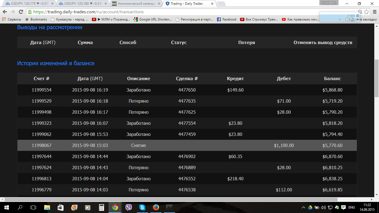The width and height of the screenshot is (379, 213).
Task: Open the Вик Стрижеус Трен bookmark
Action: tap(259, 19)
